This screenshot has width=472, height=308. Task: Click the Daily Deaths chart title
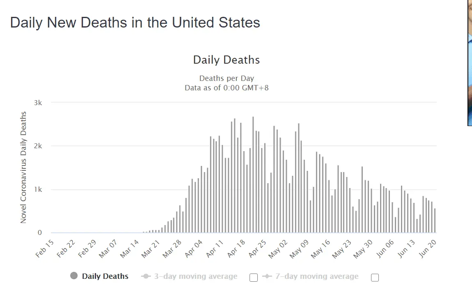[x=227, y=60]
